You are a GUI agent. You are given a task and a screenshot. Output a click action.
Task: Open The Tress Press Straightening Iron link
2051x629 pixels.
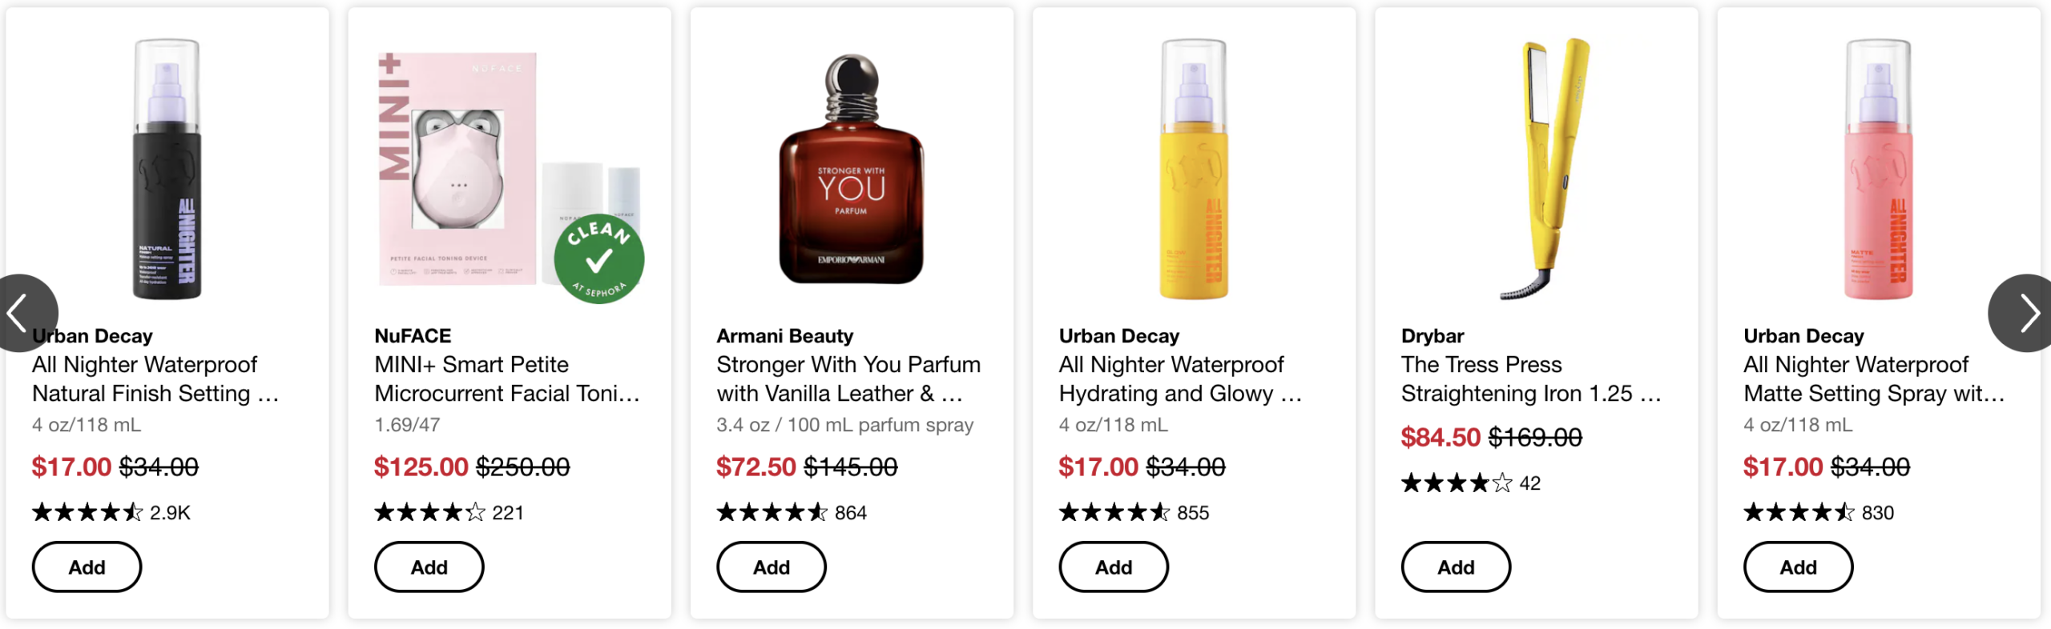coord(1530,379)
